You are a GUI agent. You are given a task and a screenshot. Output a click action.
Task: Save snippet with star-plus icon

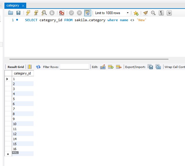pyautogui.click(x=136, y=13)
